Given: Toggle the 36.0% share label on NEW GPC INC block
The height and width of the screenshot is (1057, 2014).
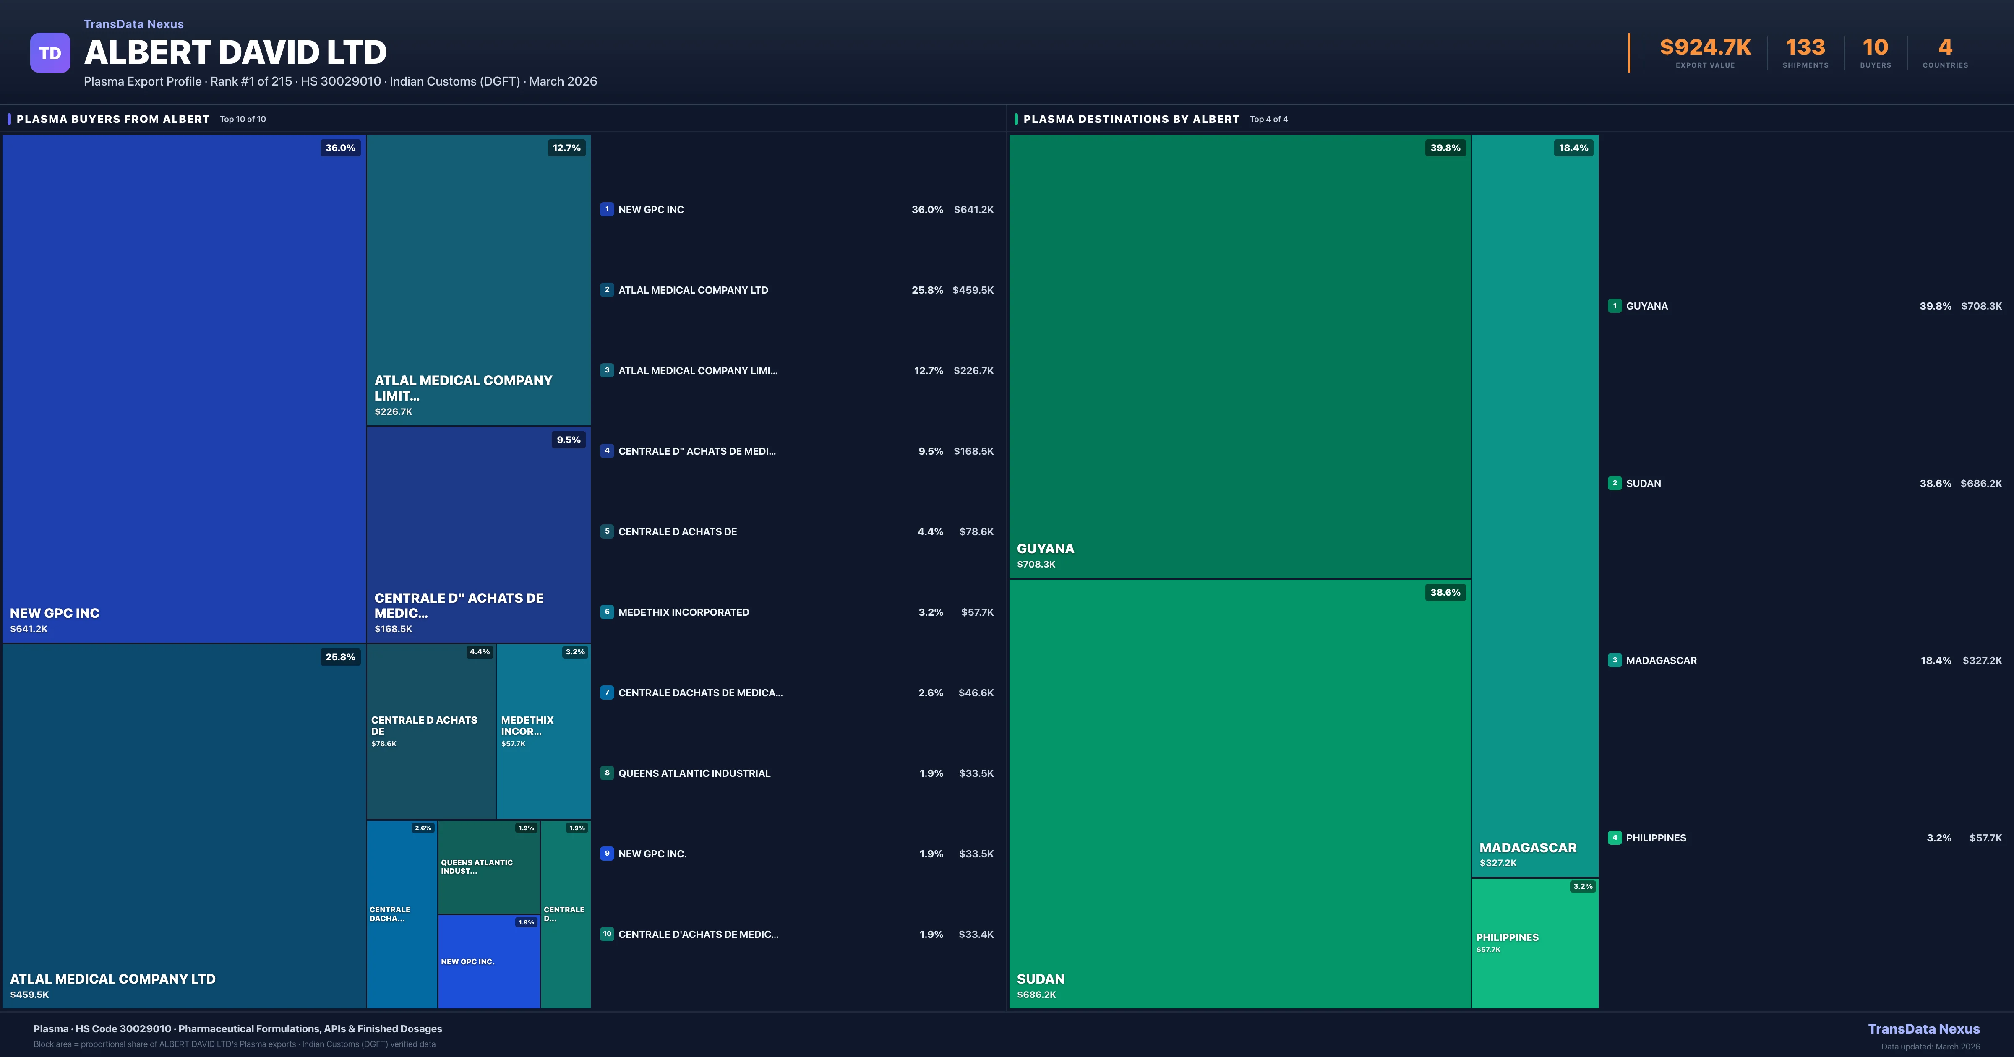Looking at the screenshot, I should point(339,147).
